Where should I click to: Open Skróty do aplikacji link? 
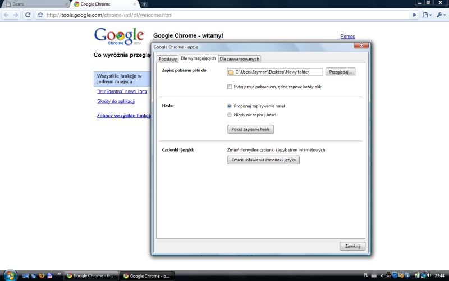(116, 101)
